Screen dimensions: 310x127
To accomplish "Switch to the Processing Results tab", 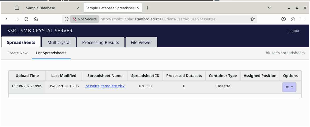I will click(101, 42).
